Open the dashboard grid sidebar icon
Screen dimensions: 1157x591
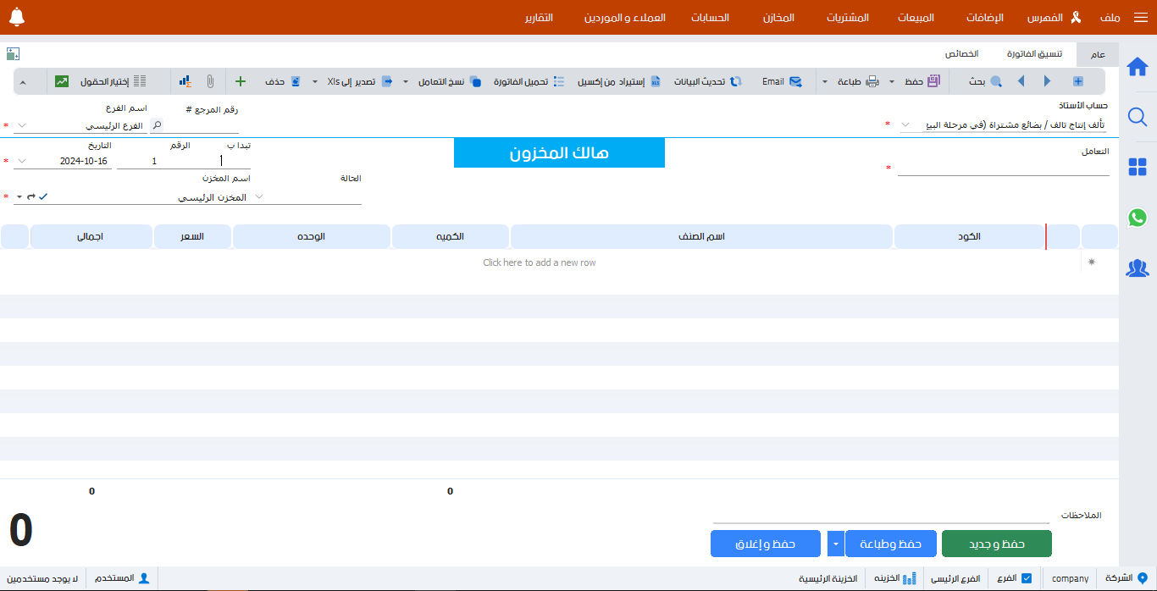click(1138, 167)
